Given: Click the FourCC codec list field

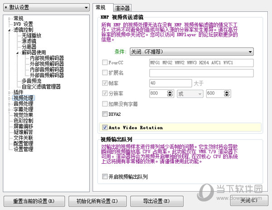Looking at the screenshot, I should (201, 63).
